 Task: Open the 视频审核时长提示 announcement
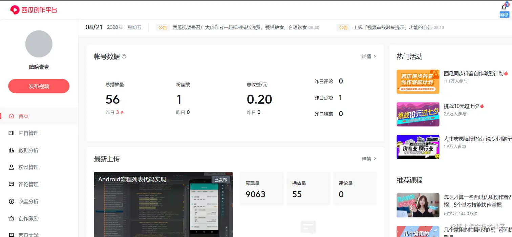point(393,27)
